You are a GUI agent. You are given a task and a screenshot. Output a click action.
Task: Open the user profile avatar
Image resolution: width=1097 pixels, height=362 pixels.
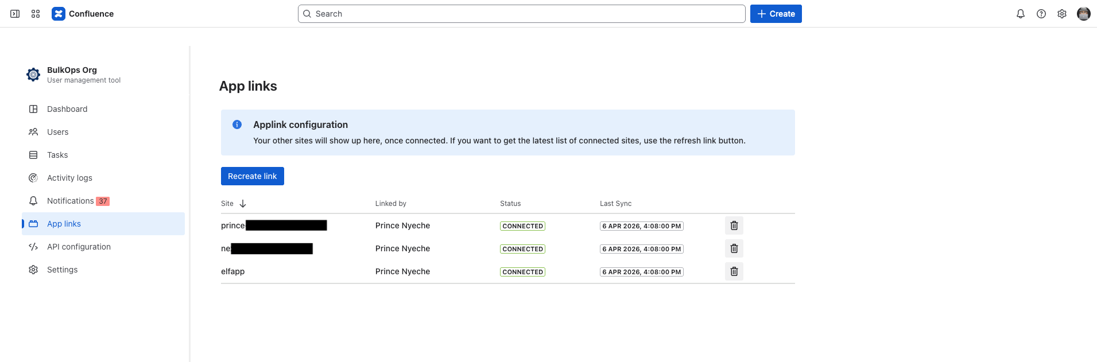tap(1084, 14)
